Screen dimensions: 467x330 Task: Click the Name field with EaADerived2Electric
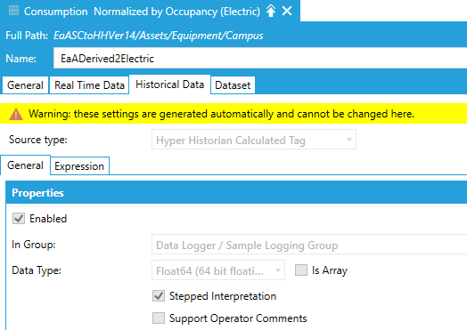[260, 59]
